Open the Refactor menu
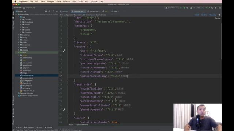Viewport: 234px width, 131px height. click(x=67, y=1)
